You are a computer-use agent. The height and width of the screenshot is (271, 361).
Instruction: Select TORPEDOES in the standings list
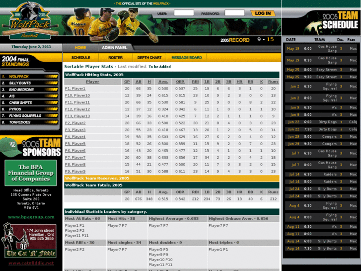click(29, 122)
